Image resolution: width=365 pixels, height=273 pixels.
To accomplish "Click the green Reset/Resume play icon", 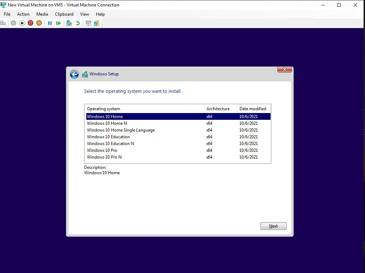I will click(58, 23).
